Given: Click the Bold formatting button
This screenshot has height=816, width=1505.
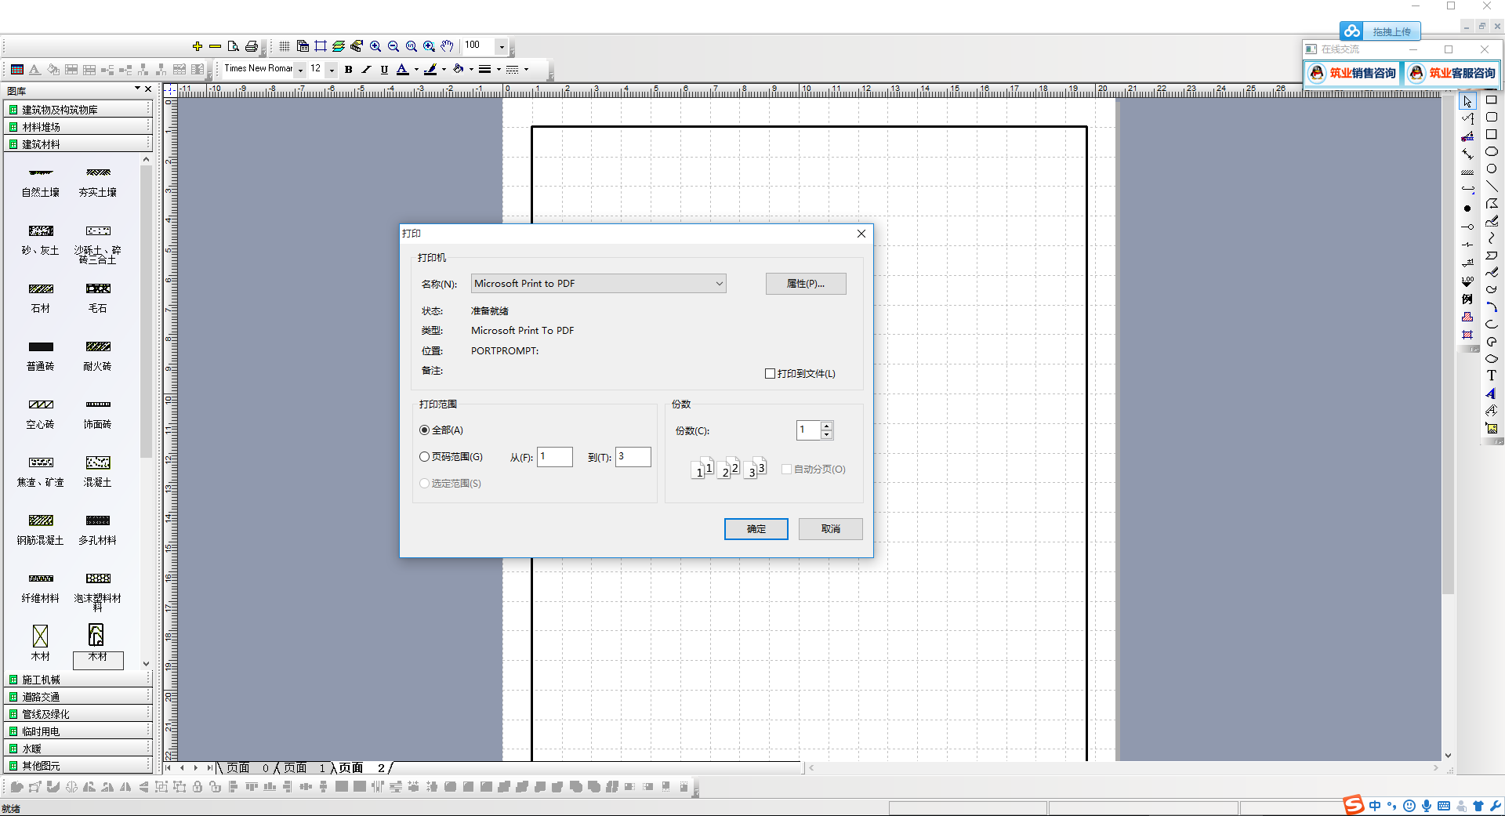Looking at the screenshot, I should coord(348,70).
